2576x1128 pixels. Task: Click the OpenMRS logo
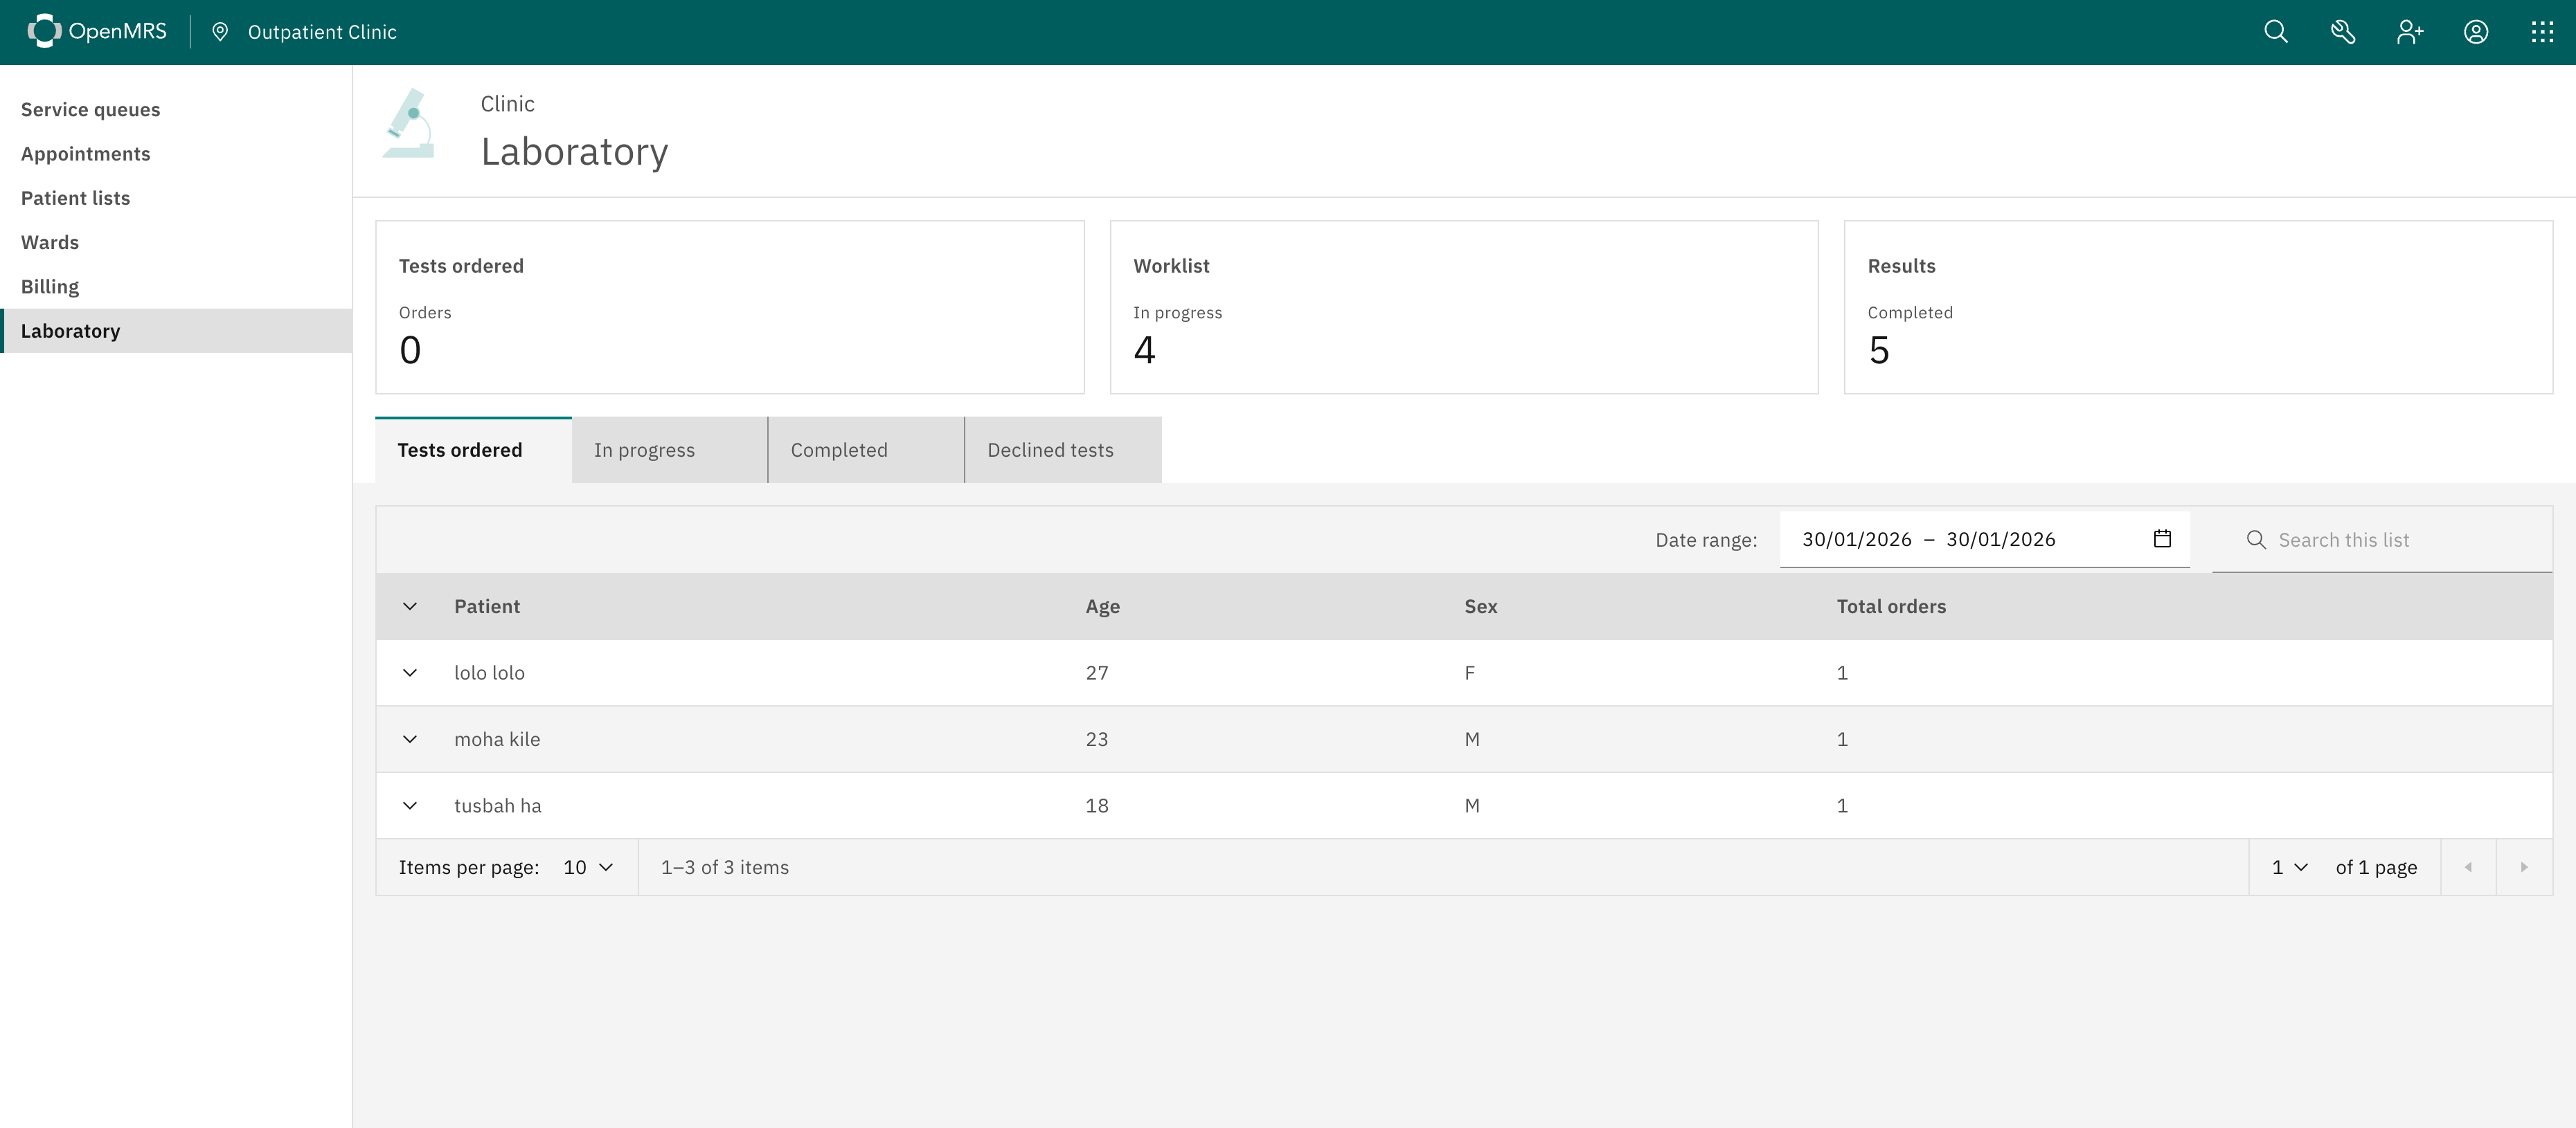pos(97,32)
